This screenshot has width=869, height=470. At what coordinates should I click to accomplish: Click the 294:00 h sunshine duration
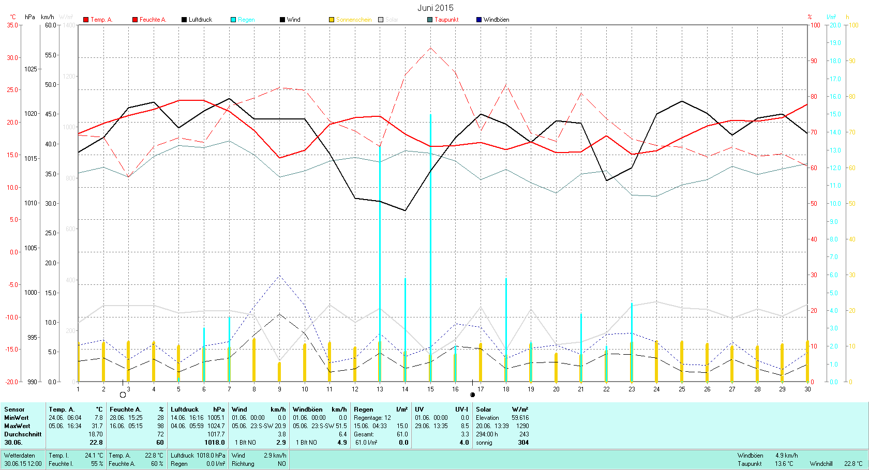point(487,434)
